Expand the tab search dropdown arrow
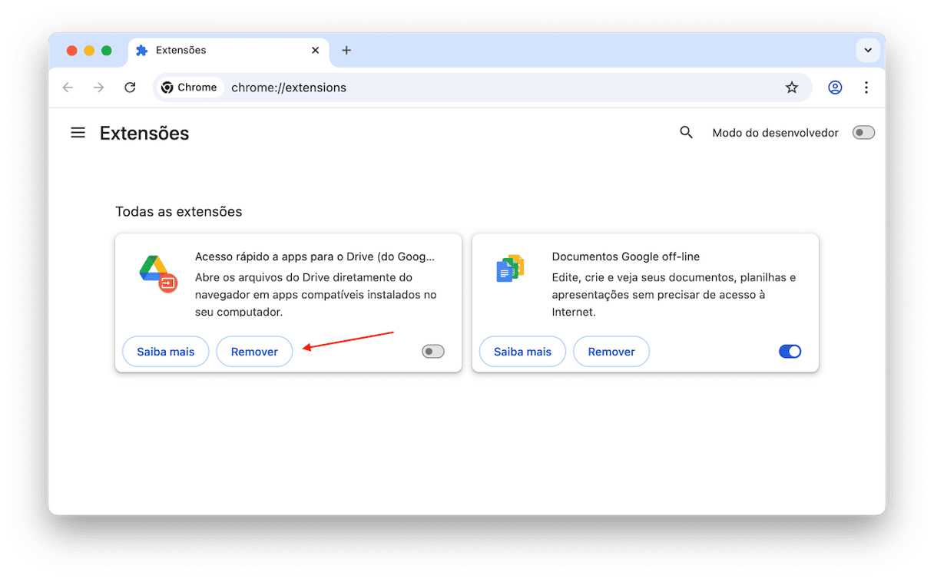Image resolution: width=934 pixels, height=579 pixels. point(868,51)
